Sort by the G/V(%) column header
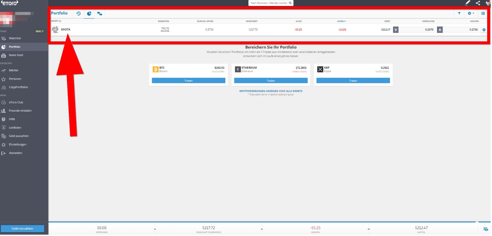The height and width of the screenshot is (236, 492). 341,21
